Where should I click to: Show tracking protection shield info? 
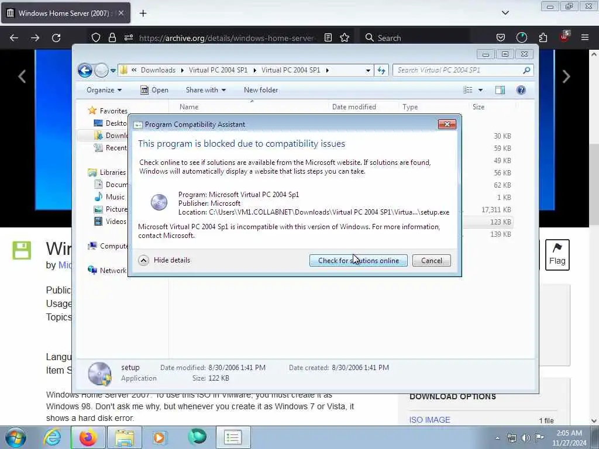pos(95,37)
